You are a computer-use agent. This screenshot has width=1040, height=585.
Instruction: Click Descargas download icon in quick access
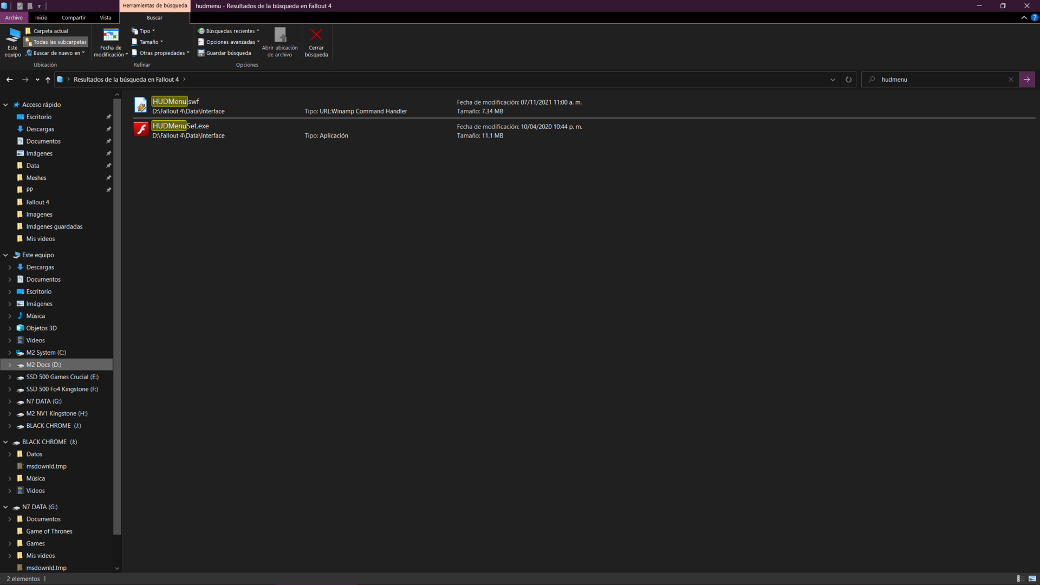[x=20, y=129]
